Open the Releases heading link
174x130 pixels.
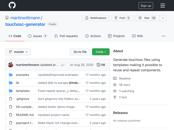120,113
